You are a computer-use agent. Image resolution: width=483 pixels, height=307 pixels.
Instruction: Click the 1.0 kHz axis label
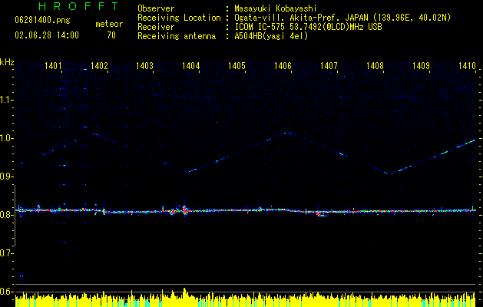tap(6, 138)
